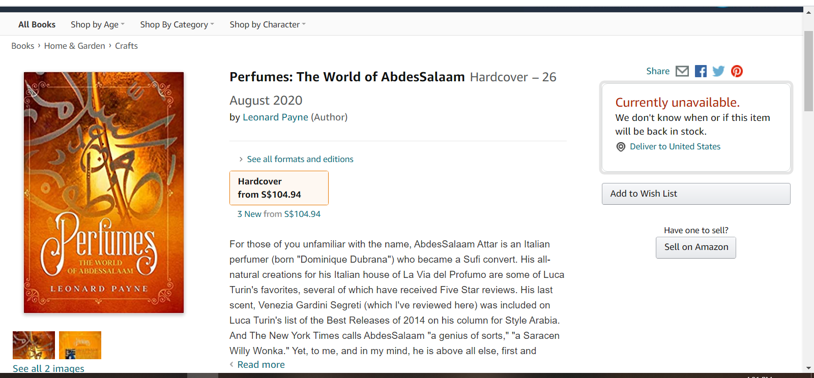Expand See all formats and editions
The height and width of the screenshot is (378, 814).
coord(300,159)
